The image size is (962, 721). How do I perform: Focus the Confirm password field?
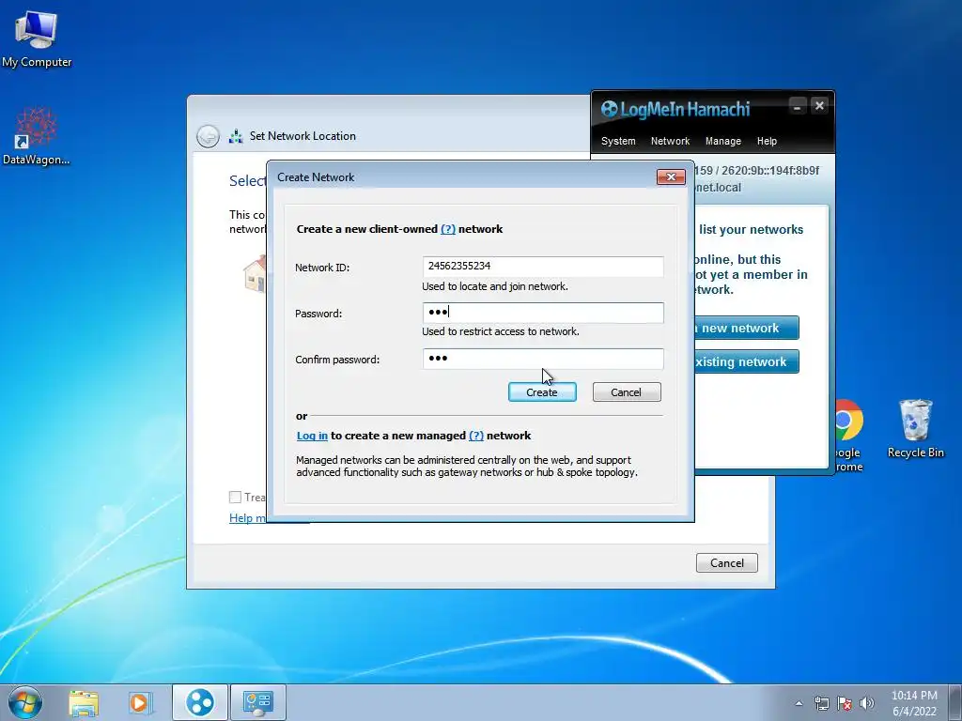coord(543,359)
